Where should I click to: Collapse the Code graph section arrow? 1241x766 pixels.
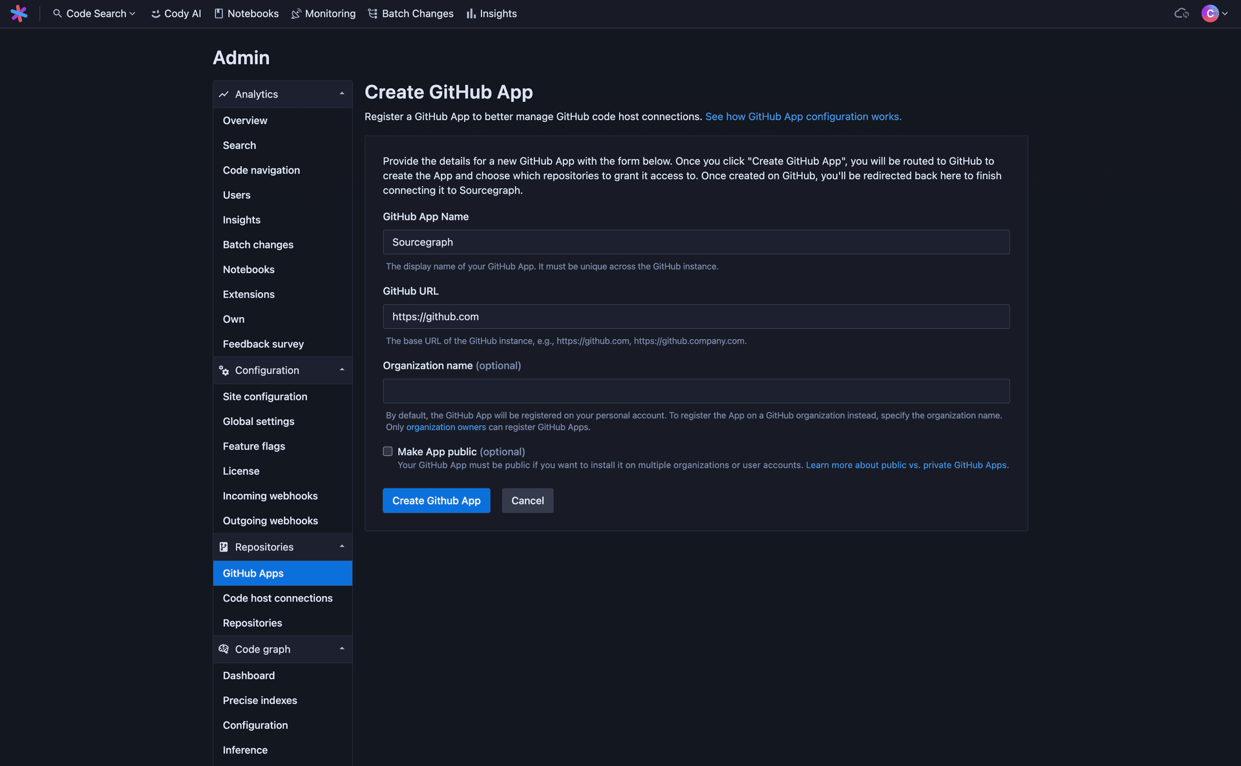342,649
